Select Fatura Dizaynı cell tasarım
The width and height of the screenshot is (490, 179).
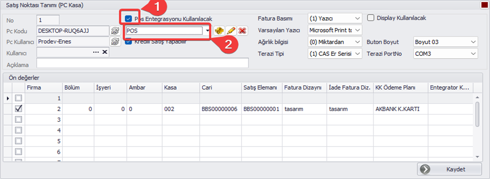coord(305,109)
